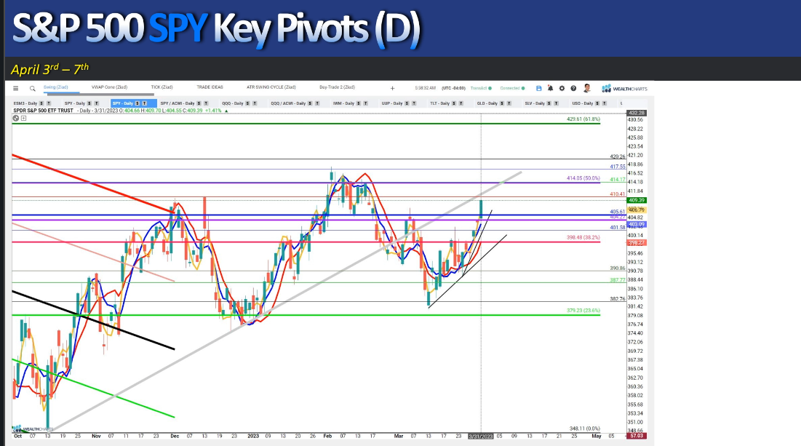The width and height of the screenshot is (801, 446).
Task: Open the Day-Trade 2 (Ziad) tab
Action: (337, 87)
